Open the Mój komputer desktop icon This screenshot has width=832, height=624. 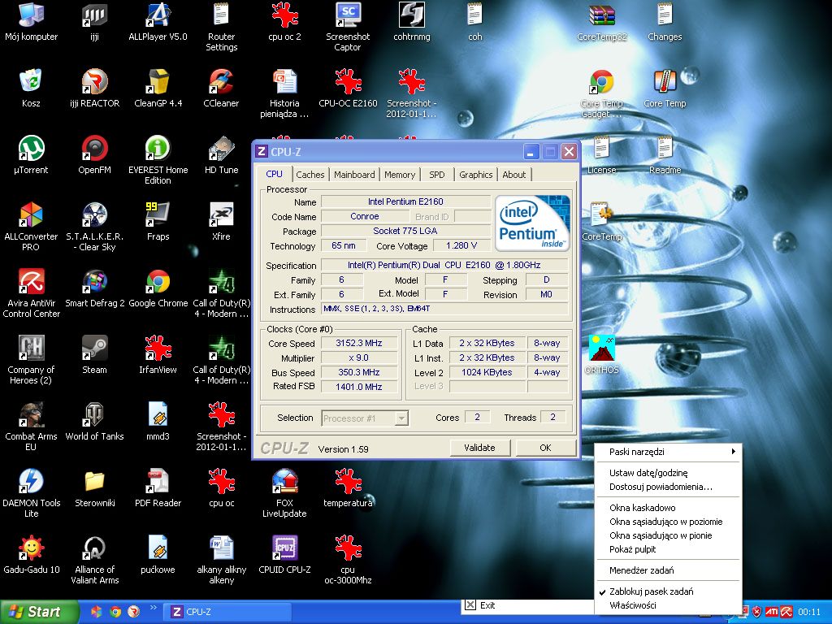point(31,22)
